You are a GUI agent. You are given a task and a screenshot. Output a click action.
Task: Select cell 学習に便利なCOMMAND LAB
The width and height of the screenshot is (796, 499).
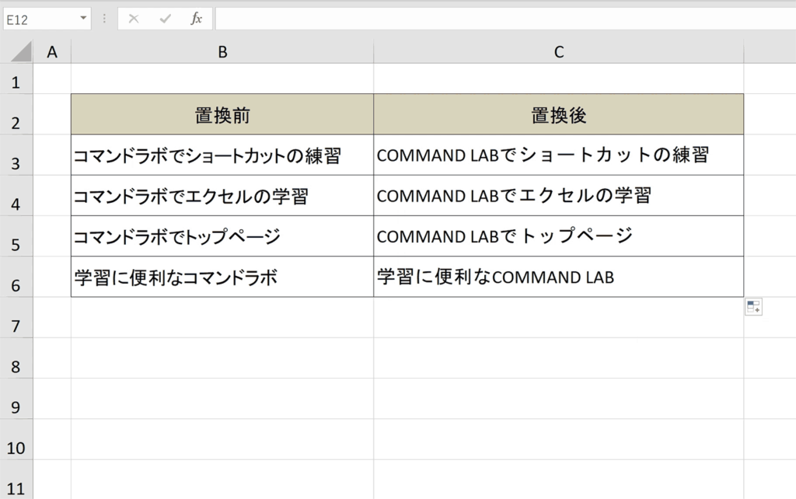[x=558, y=277]
